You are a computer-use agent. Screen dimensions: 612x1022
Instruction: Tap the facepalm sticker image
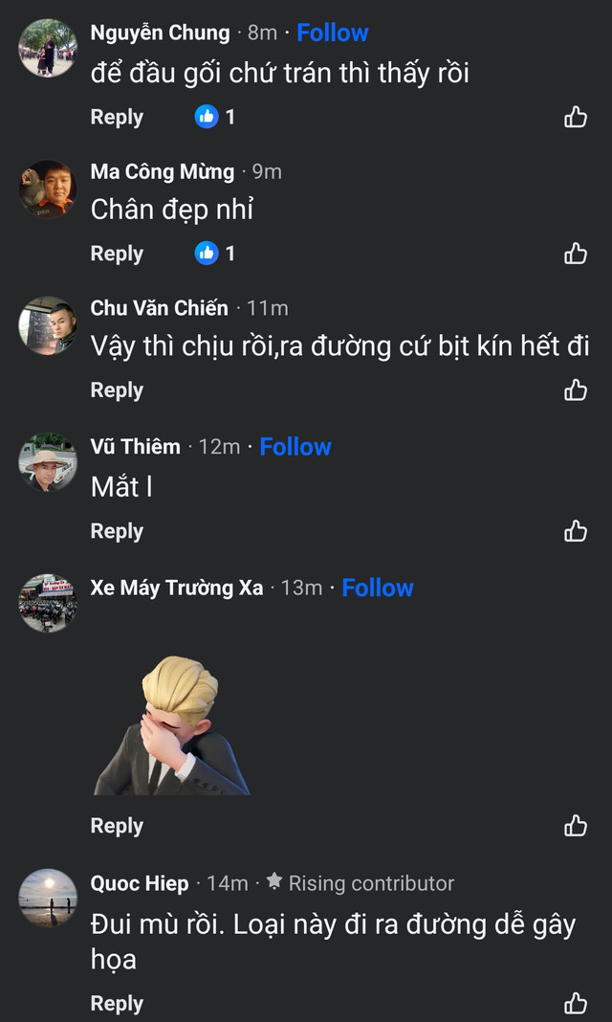click(172, 725)
